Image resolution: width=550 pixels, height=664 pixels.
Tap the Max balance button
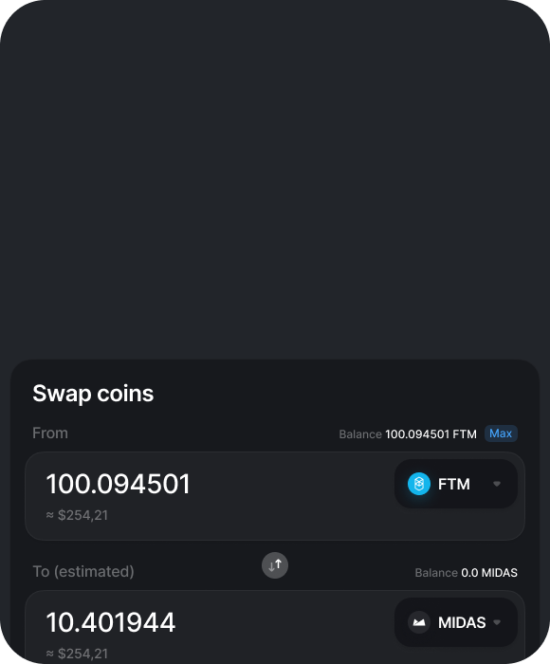(x=501, y=433)
